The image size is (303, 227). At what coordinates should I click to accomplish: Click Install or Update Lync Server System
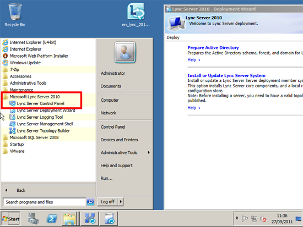pyautogui.click(x=226, y=75)
